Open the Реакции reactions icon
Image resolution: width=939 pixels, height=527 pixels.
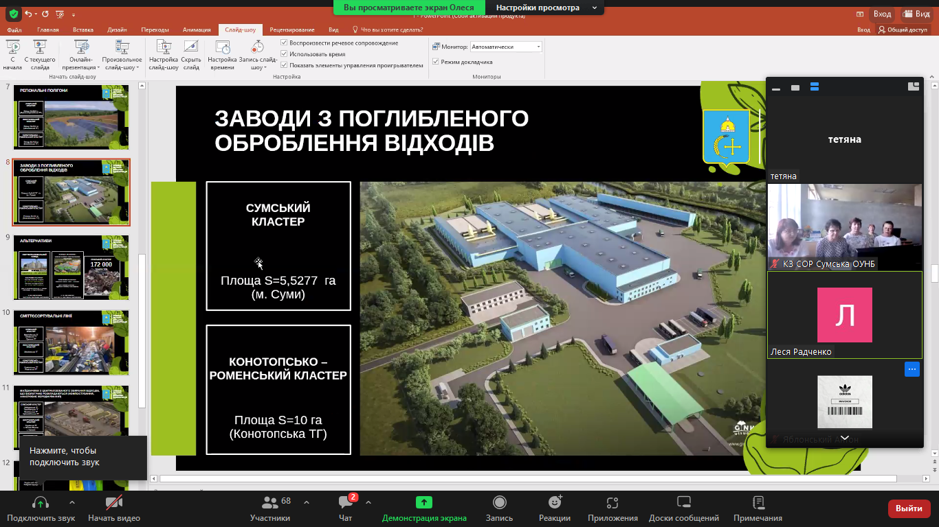tap(554, 503)
